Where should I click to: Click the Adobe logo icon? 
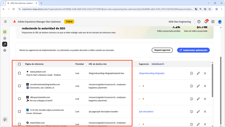click(14, 22)
